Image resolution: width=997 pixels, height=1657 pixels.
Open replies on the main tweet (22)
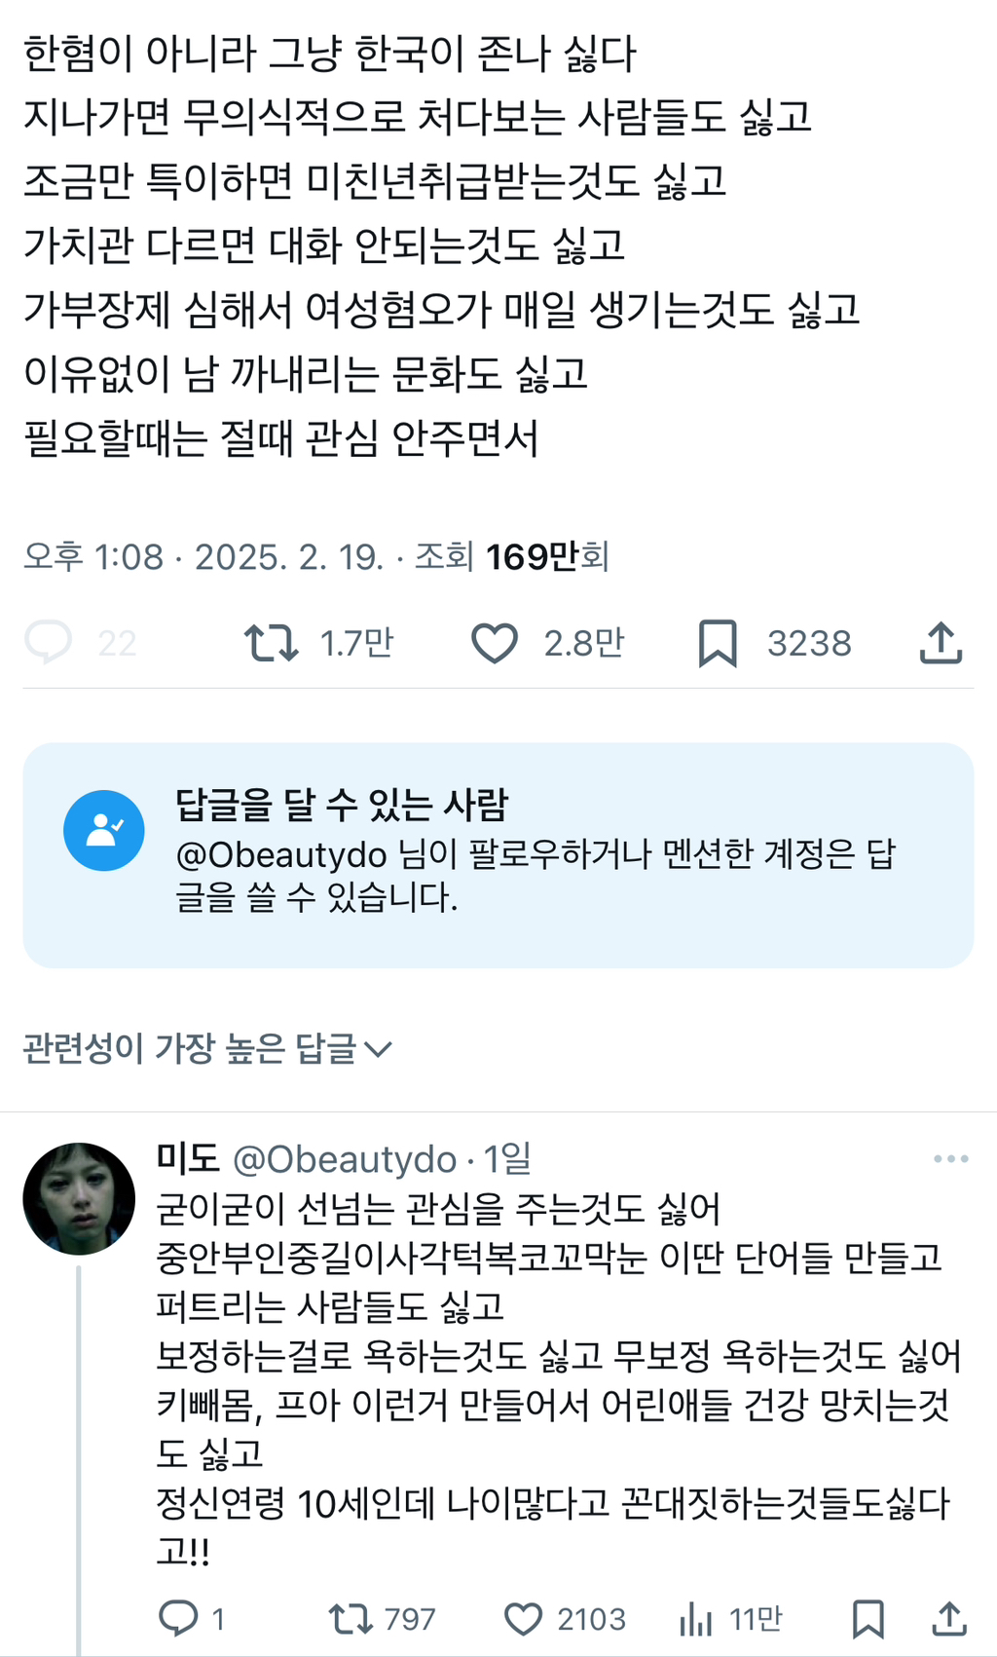point(49,643)
